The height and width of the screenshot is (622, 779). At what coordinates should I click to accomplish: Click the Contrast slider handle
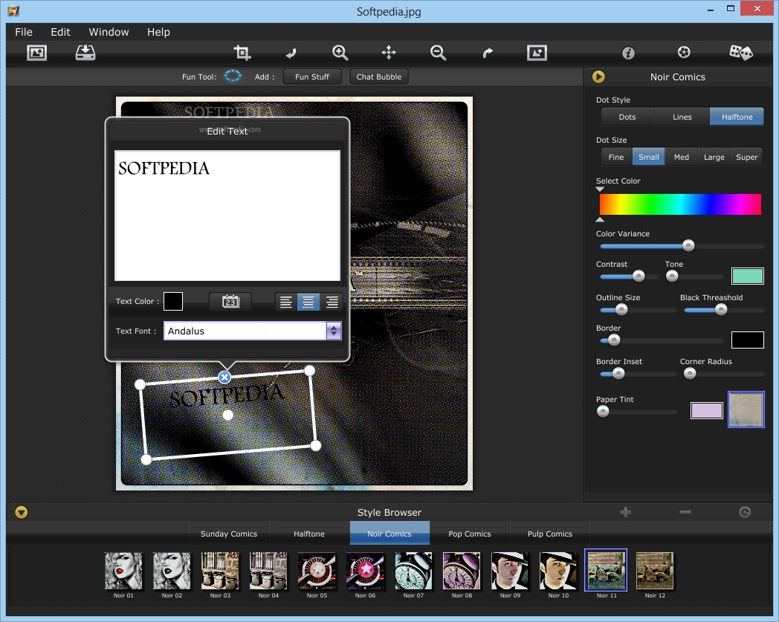coord(639,276)
